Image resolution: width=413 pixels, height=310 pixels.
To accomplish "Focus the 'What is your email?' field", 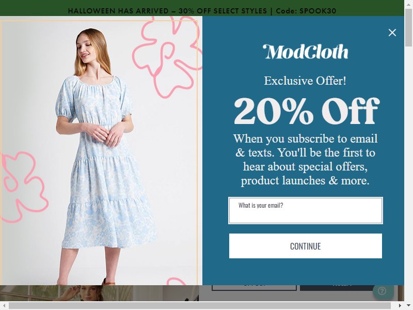I will 305,210.
